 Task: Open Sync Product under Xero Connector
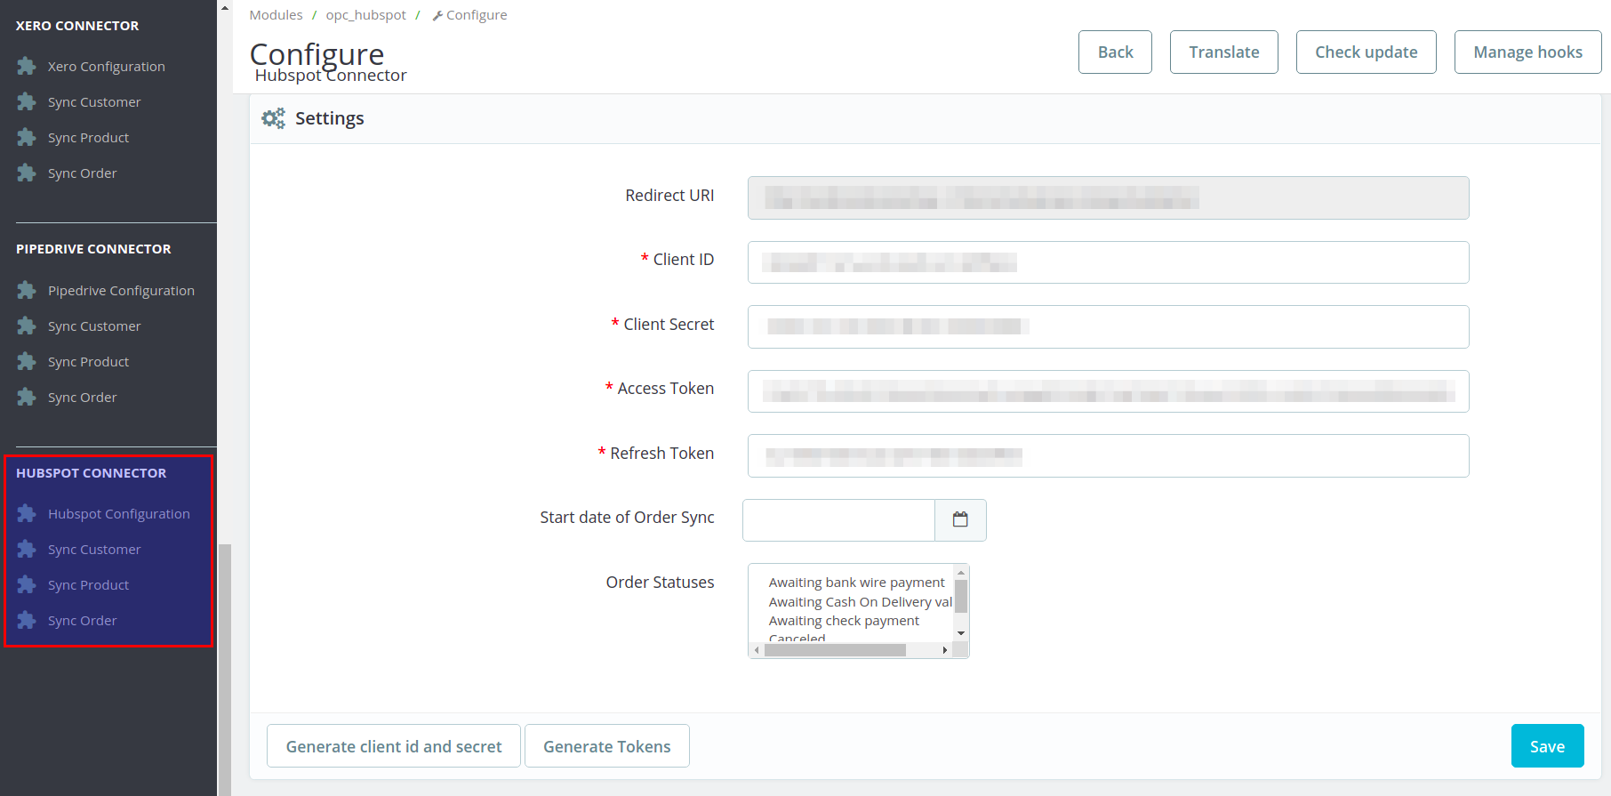pyautogui.click(x=88, y=138)
